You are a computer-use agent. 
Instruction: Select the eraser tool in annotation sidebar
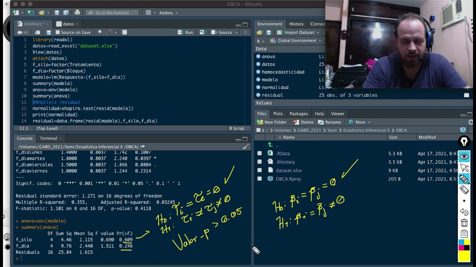tap(464, 189)
